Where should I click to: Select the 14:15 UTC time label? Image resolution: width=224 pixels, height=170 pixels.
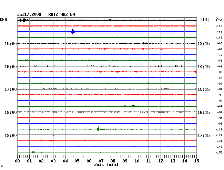[x=204, y=67]
